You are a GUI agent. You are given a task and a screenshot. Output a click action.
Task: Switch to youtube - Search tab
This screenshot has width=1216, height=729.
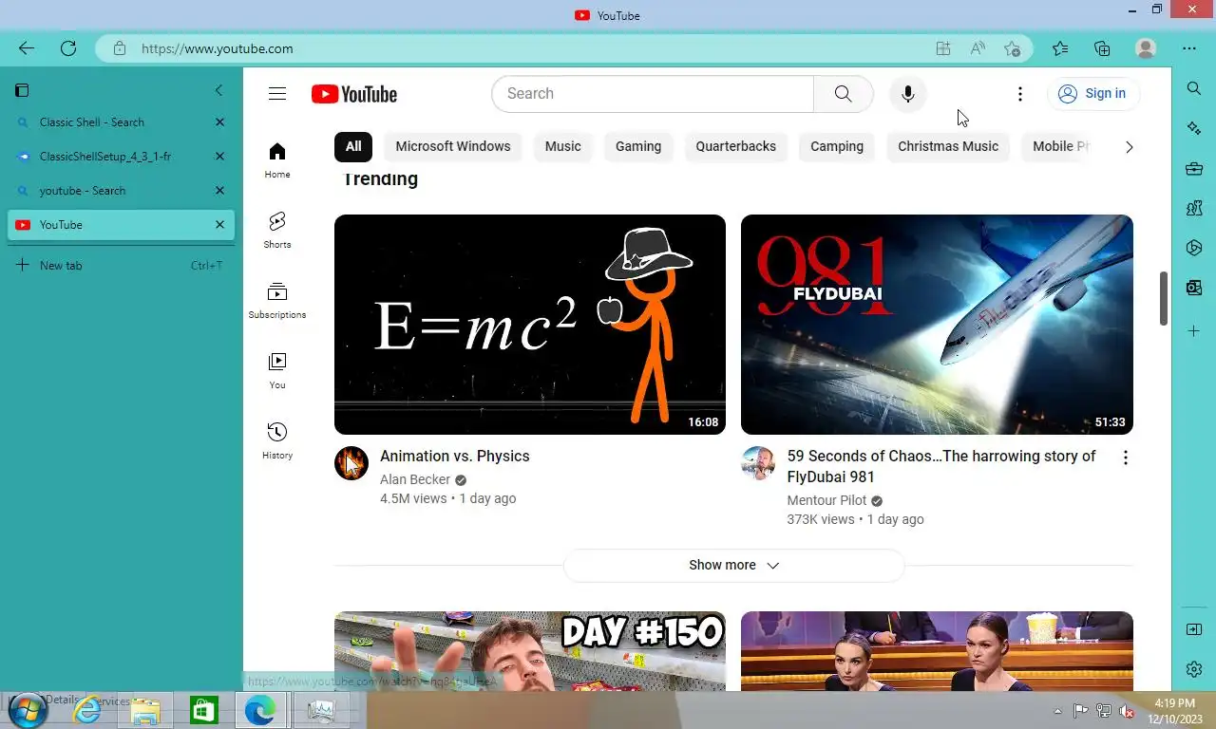pyautogui.click(x=121, y=191)
